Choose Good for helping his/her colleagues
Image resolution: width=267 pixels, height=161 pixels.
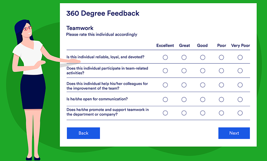[203, 85]
